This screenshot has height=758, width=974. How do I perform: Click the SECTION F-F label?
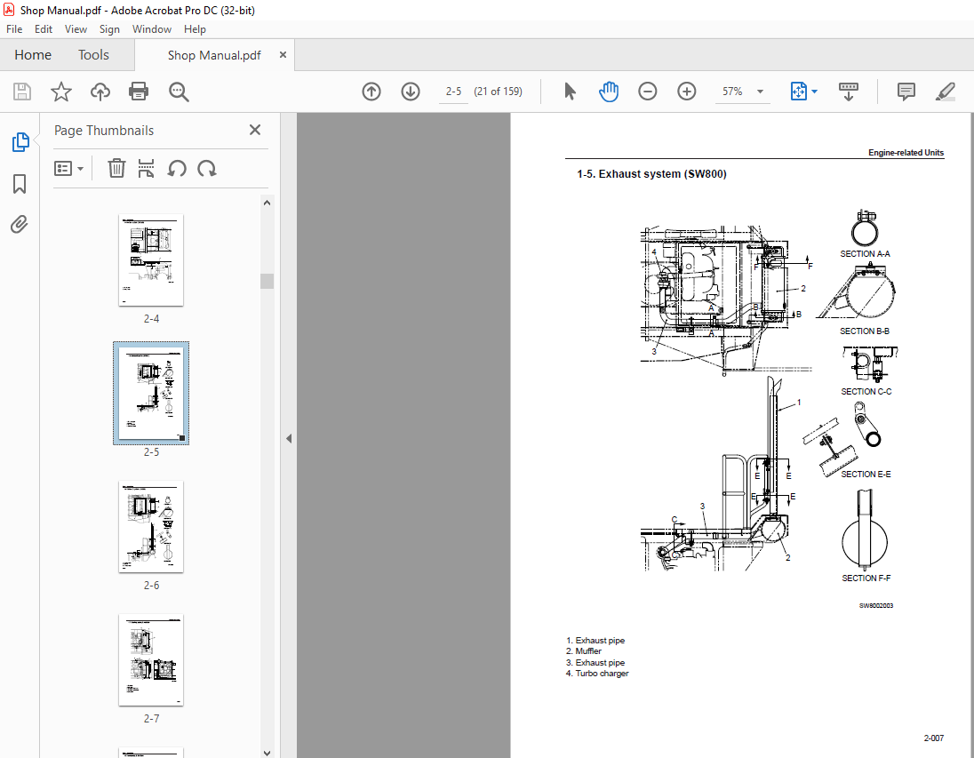866,578
